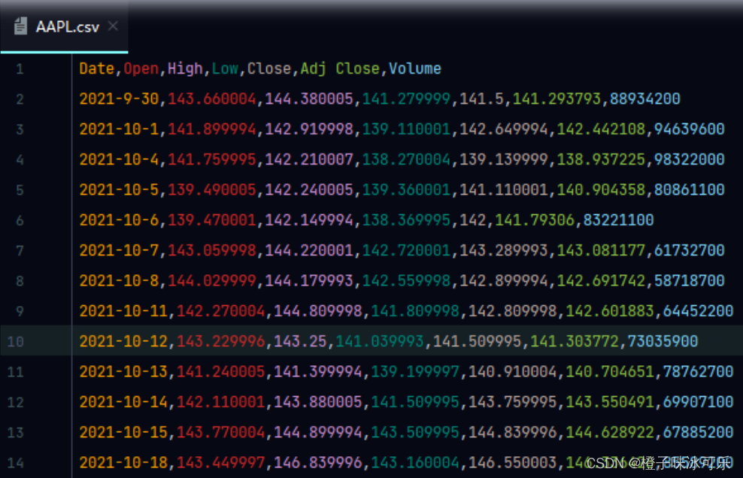Click volume value 98322000

[689, 159]
